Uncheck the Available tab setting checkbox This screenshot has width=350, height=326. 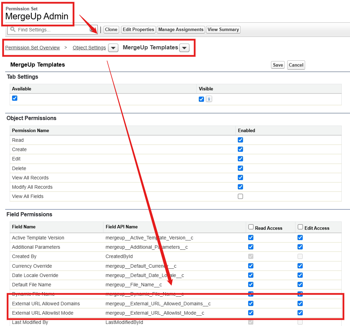pos(15,98)
